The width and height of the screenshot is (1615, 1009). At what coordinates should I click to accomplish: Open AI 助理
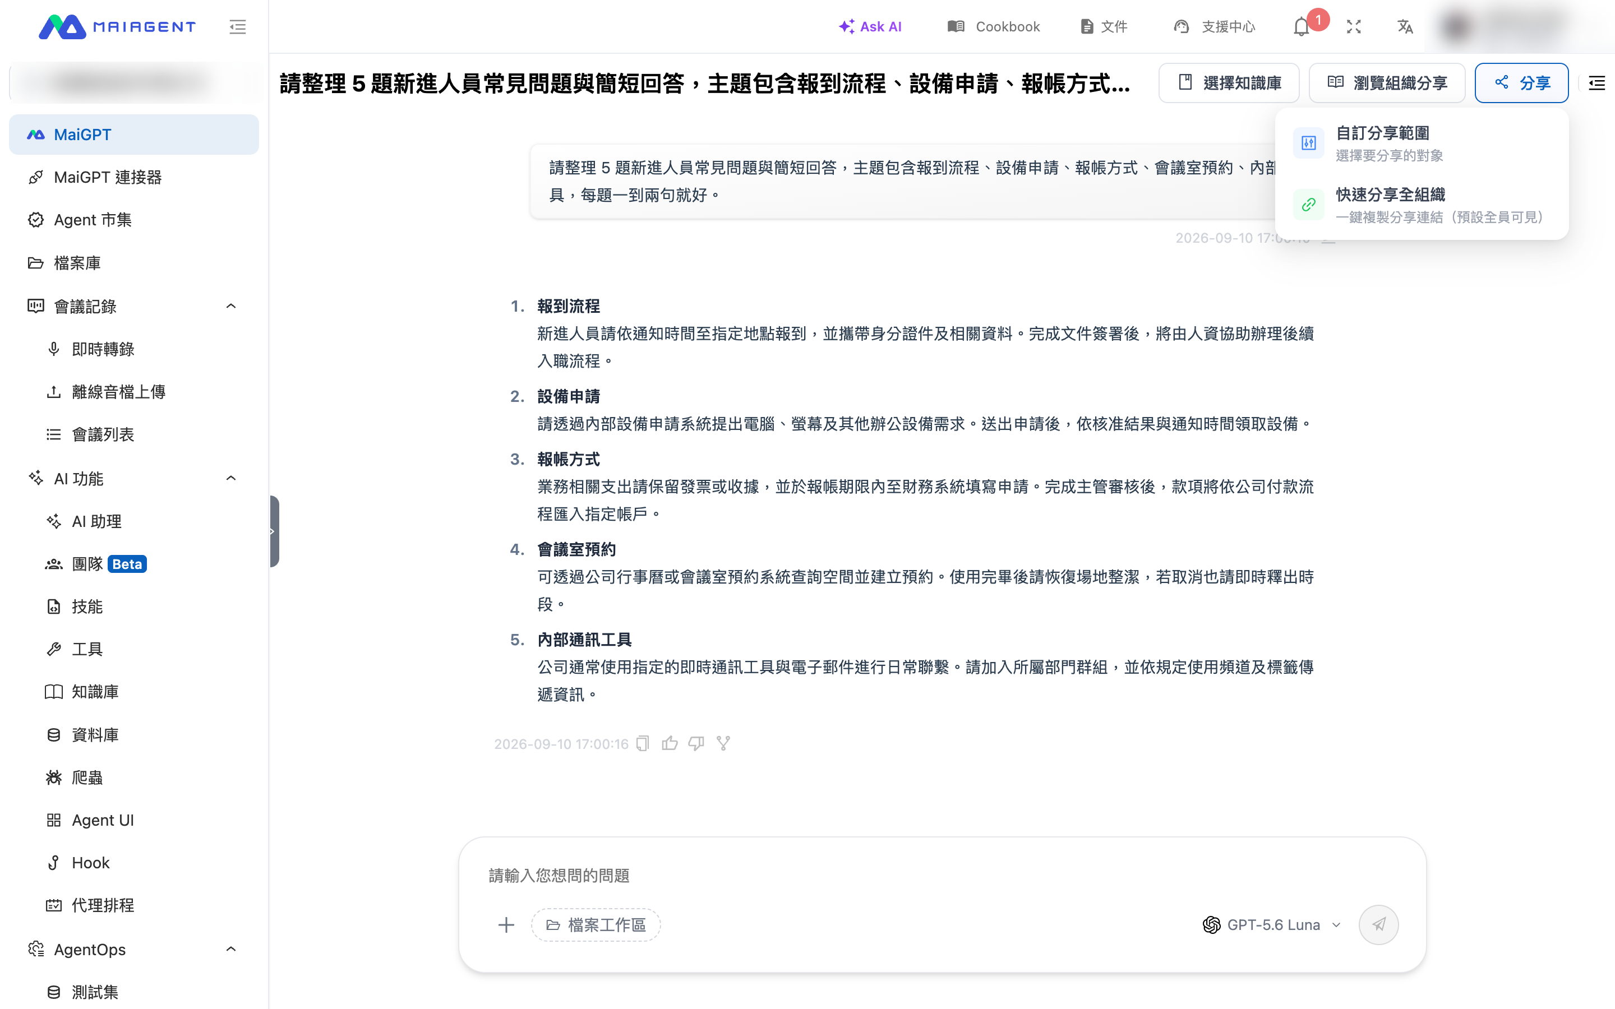tap(133, 521)
